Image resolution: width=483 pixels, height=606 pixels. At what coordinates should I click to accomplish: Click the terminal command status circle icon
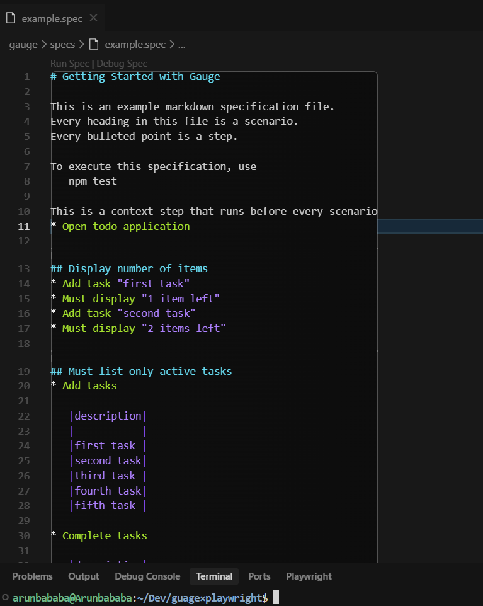coord(5,598)
